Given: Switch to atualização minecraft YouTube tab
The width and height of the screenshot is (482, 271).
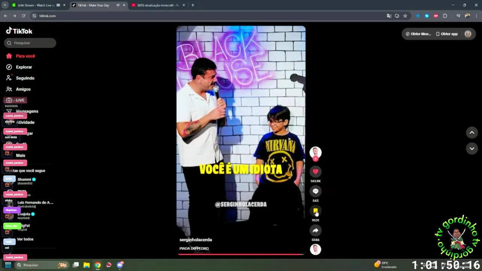Looking at the screenshot, I should click(158, 5).
